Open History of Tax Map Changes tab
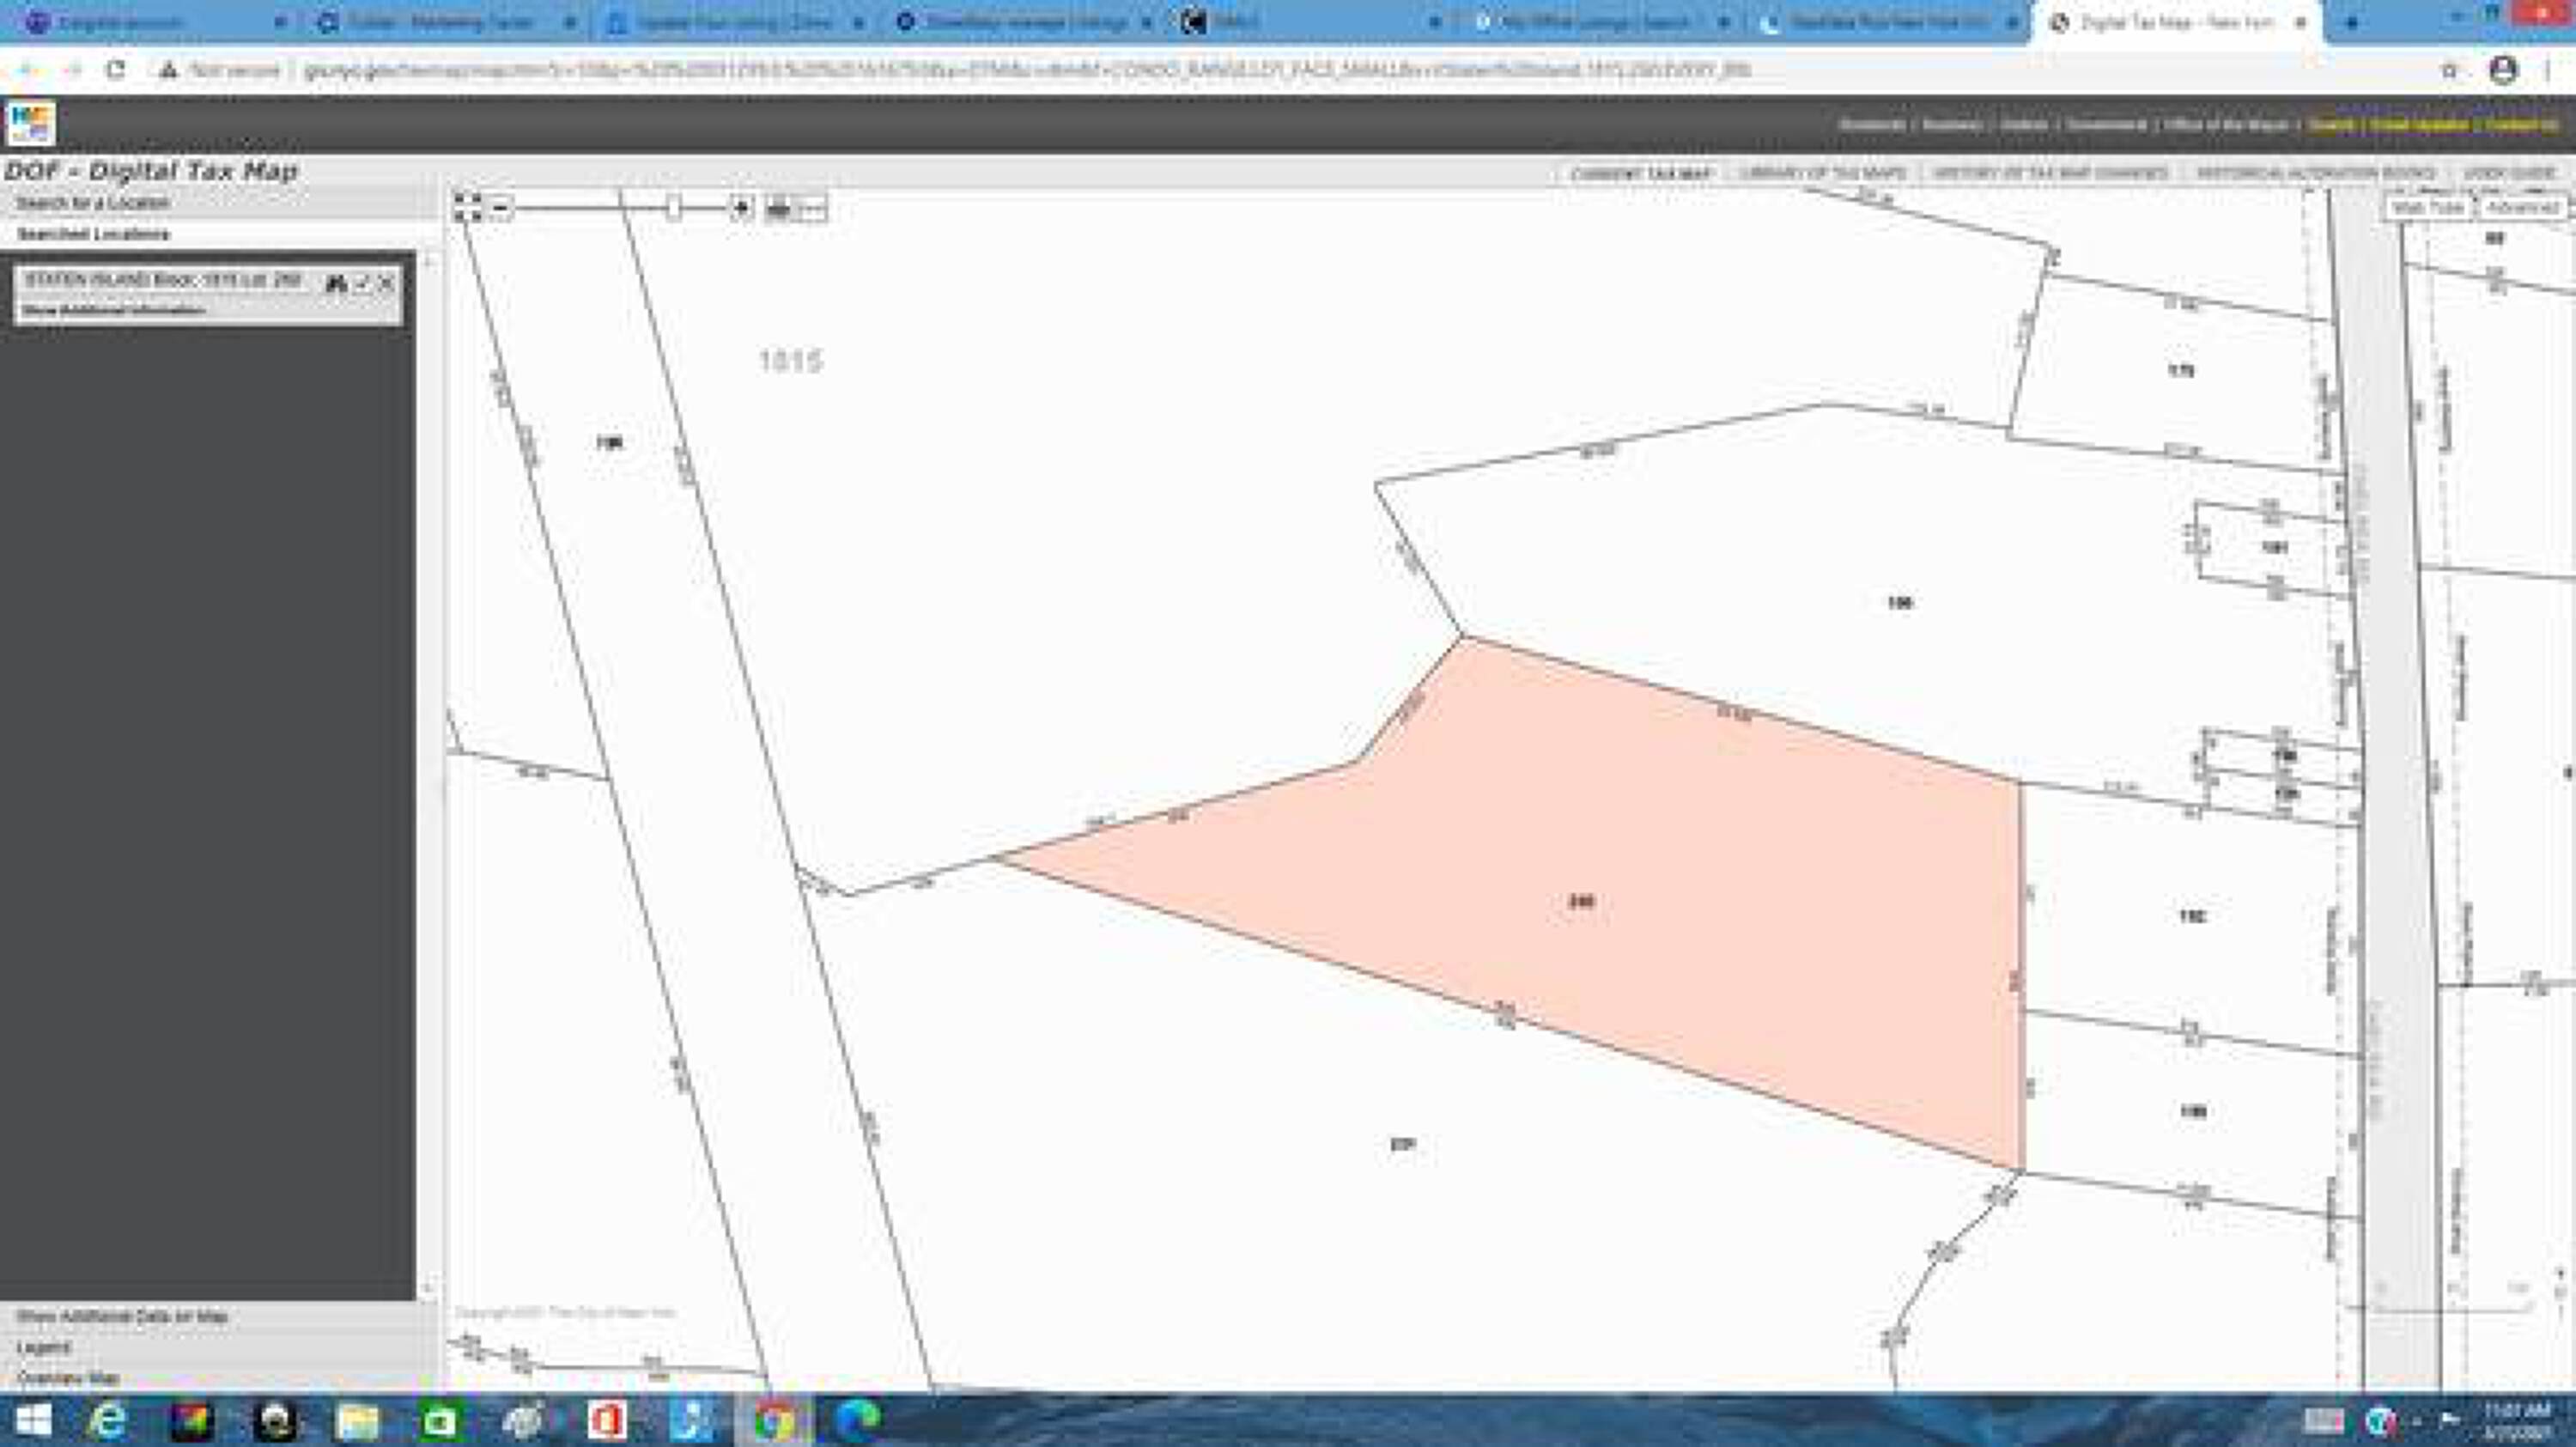 [x=2050, y=173]
